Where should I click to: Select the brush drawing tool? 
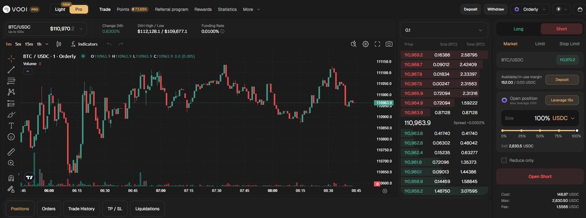[11, 115]
